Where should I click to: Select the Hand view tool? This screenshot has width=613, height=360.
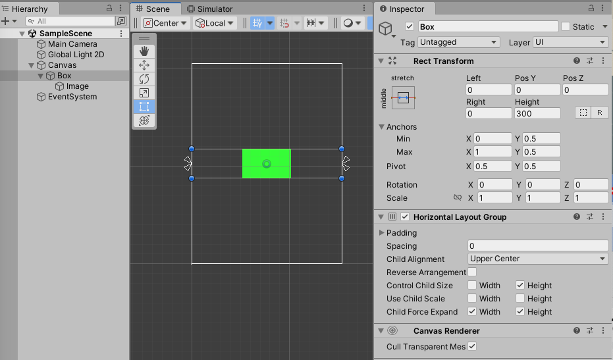(144, 51)
